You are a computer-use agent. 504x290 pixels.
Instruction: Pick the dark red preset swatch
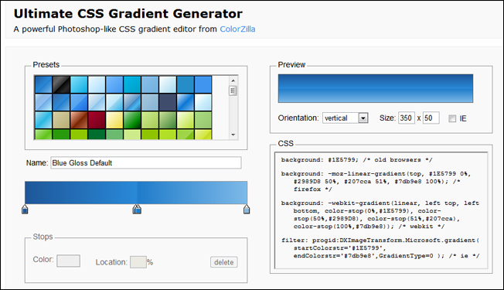pos(97,120)
